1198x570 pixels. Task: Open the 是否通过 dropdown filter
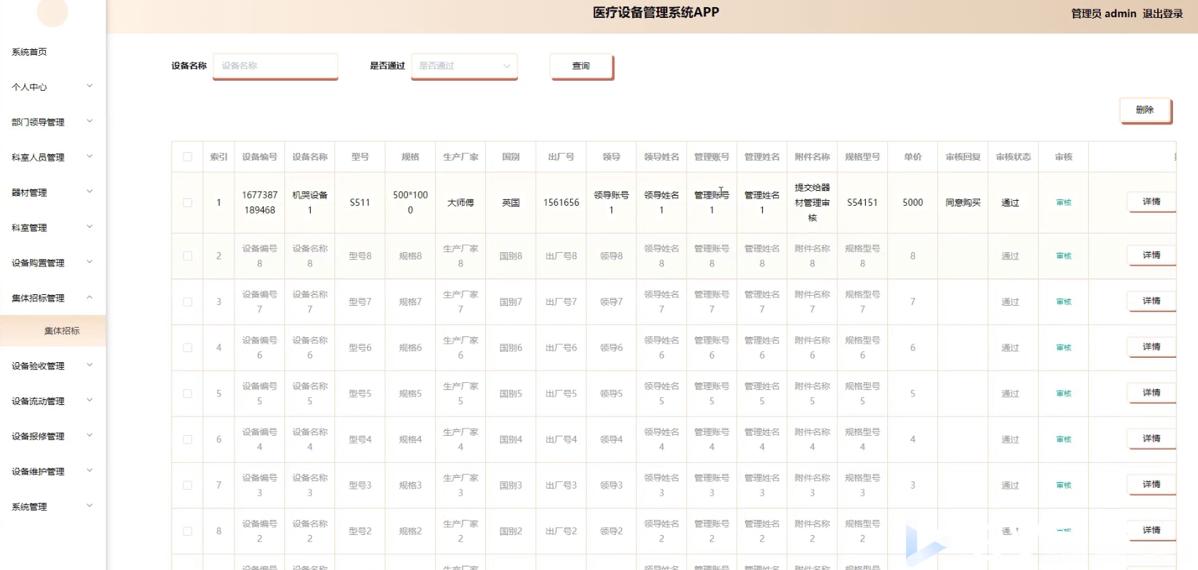[464, 66]
